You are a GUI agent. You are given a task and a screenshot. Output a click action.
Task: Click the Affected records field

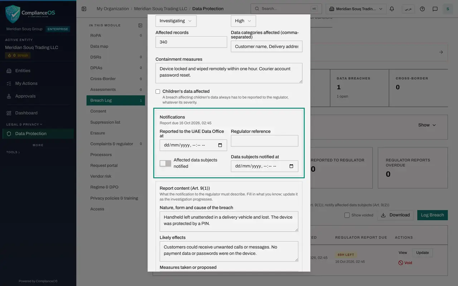click(x=191, y=42)
